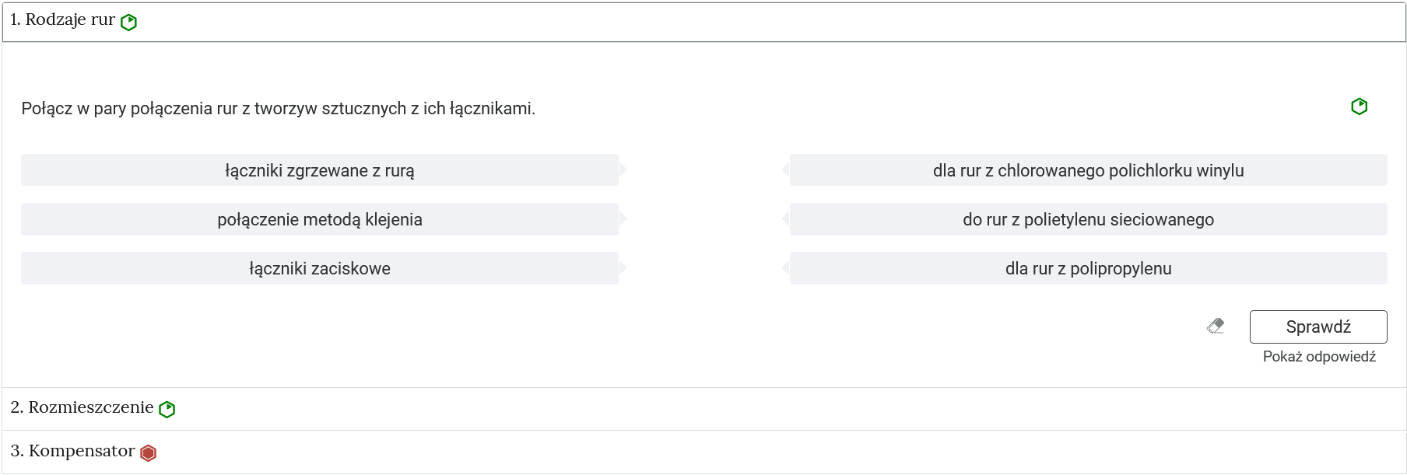This screenshot has height=475, width=1407.
Task: Click the green hexagon beside "Rozmieszczenie"
Action: point(167,408)
